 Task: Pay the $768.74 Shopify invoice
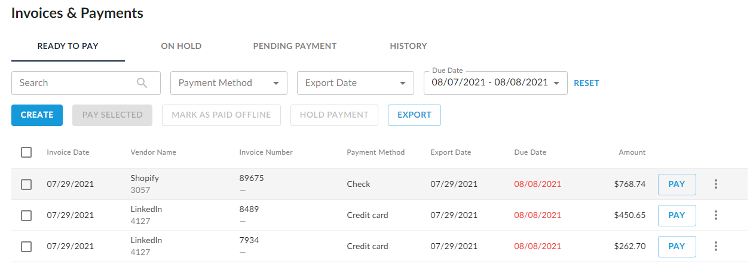tap(677, 184)
